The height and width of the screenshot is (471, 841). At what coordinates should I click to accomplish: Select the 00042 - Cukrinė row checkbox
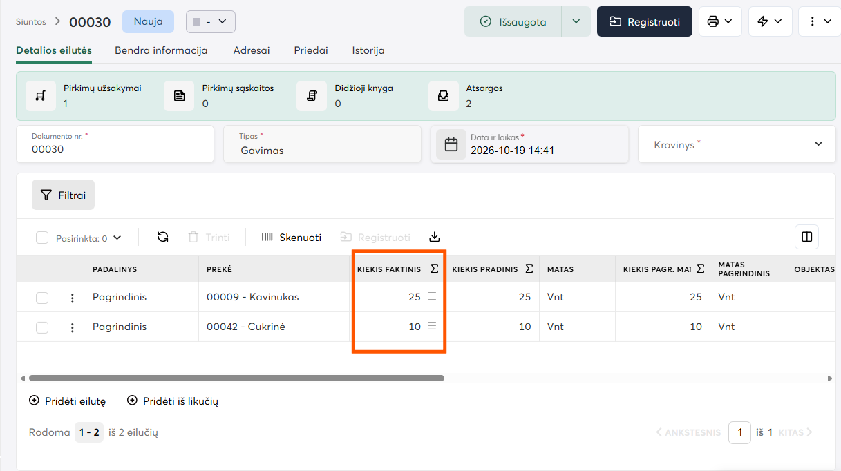tap(42, 327)
